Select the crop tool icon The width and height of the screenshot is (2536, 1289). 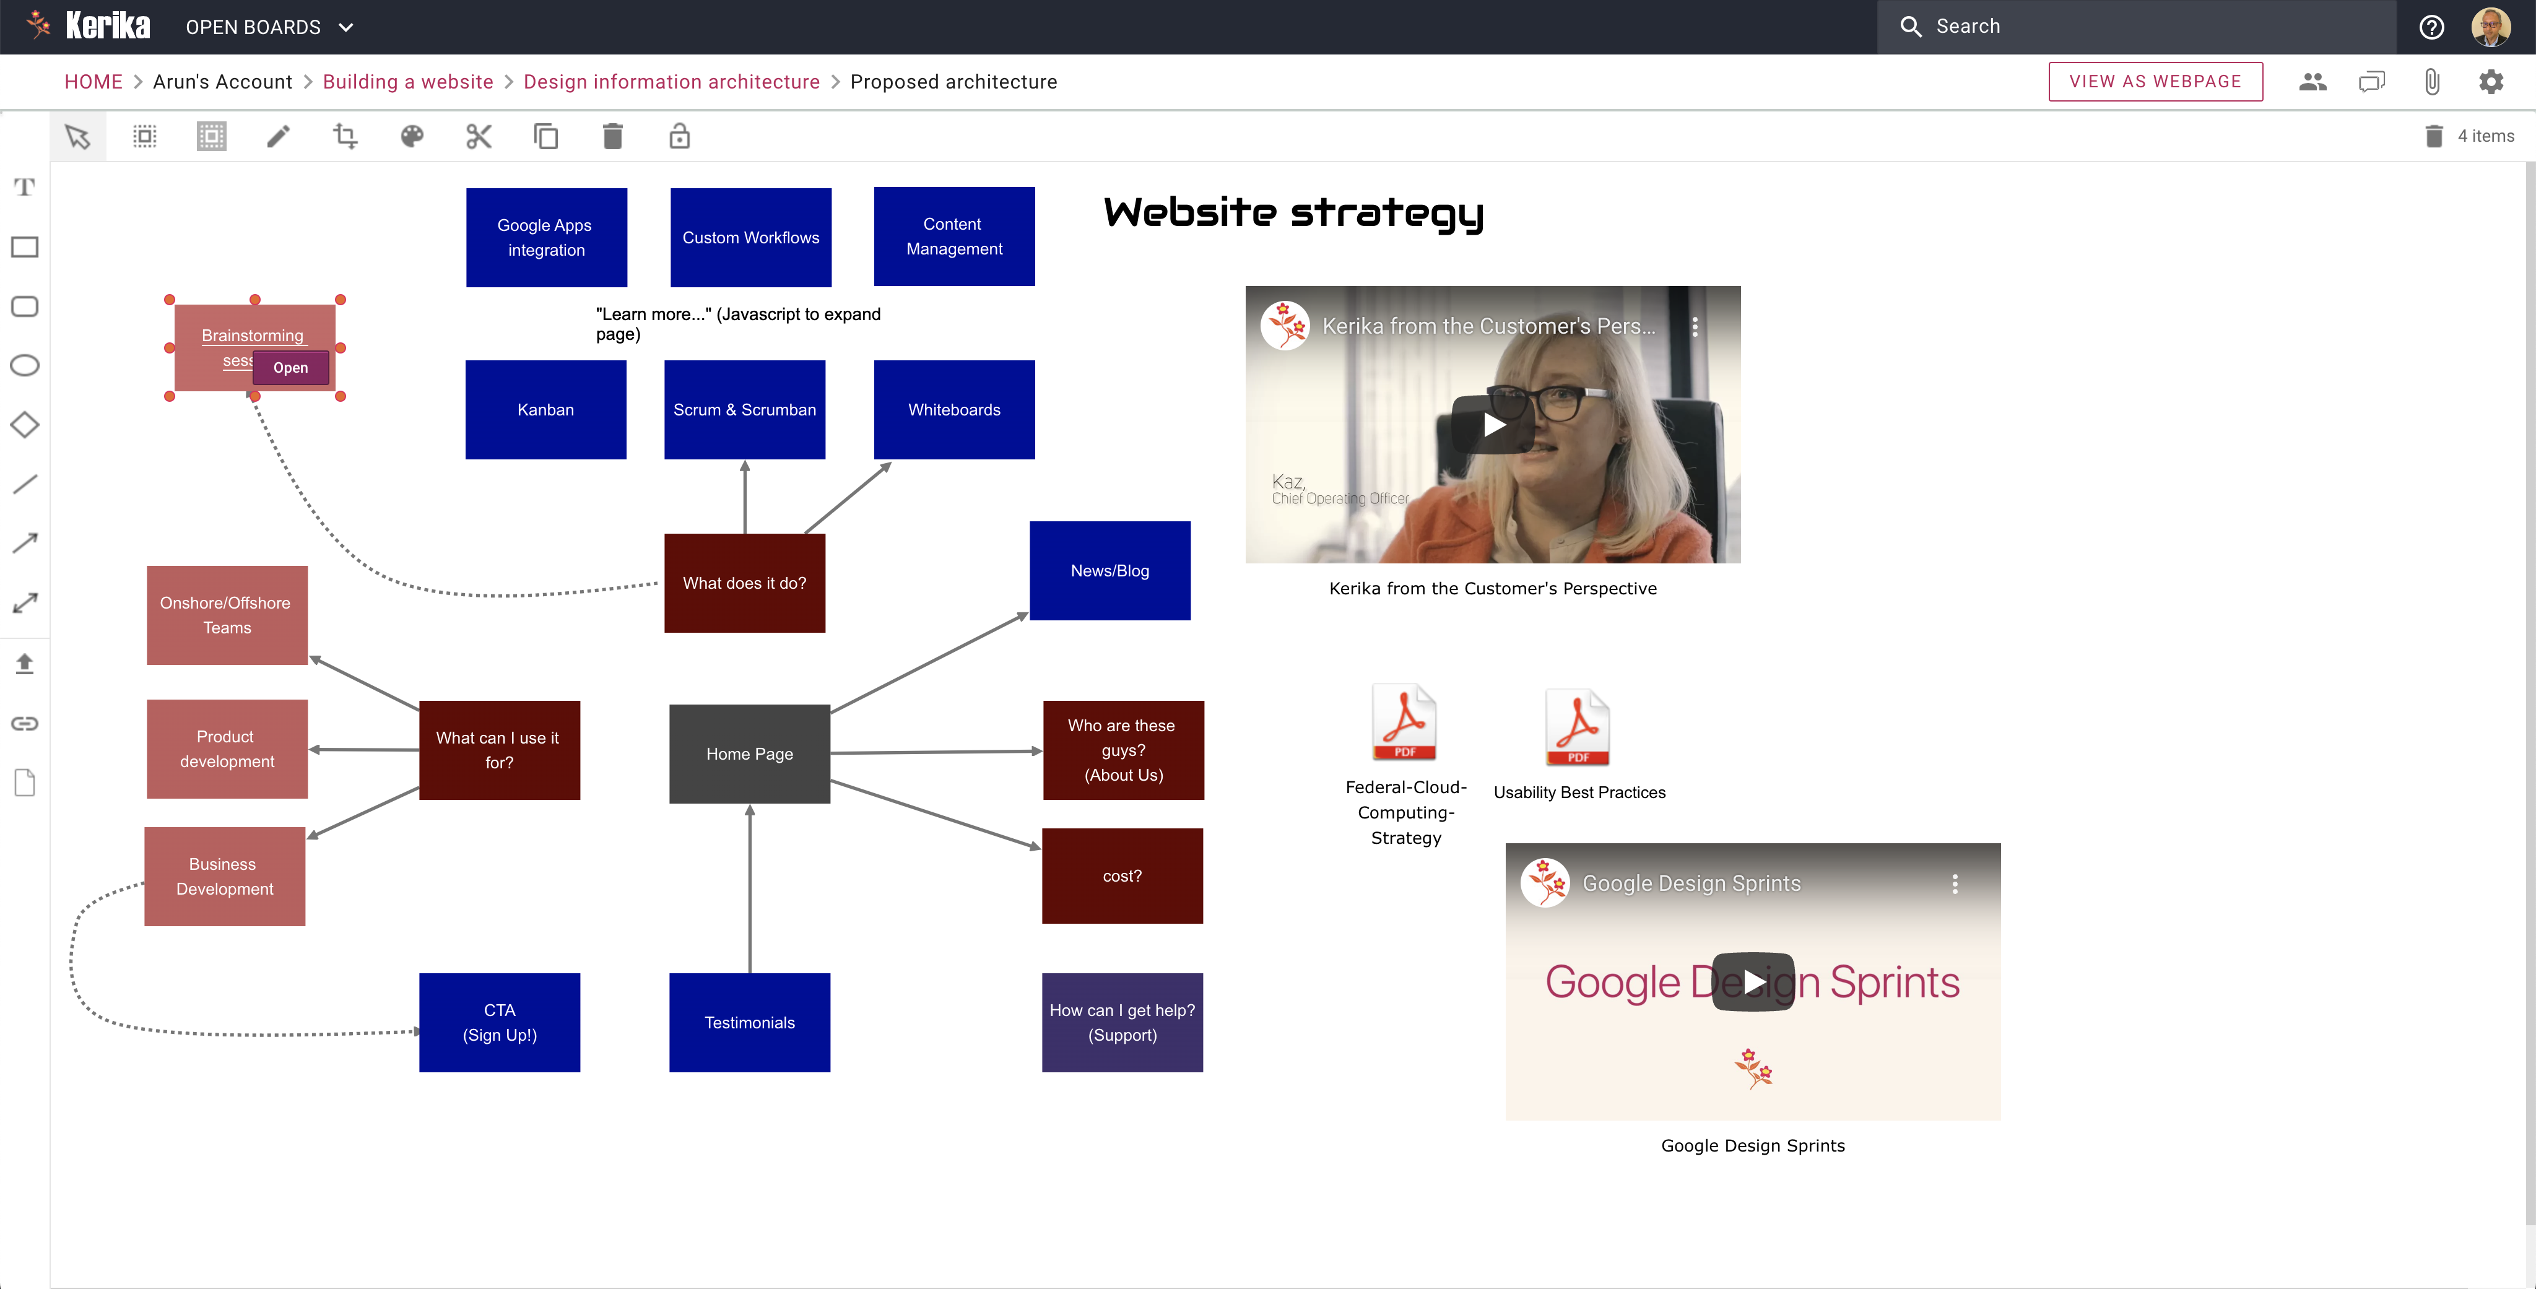click(345, 136)
